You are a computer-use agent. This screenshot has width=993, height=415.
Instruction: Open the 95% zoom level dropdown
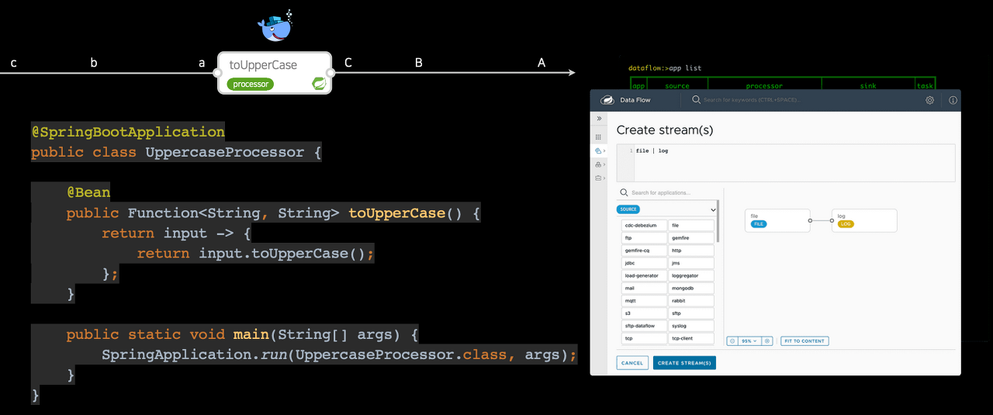click(x=749, y=341)
